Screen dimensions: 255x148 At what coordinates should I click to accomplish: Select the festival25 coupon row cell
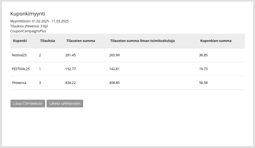click(19, 55)
